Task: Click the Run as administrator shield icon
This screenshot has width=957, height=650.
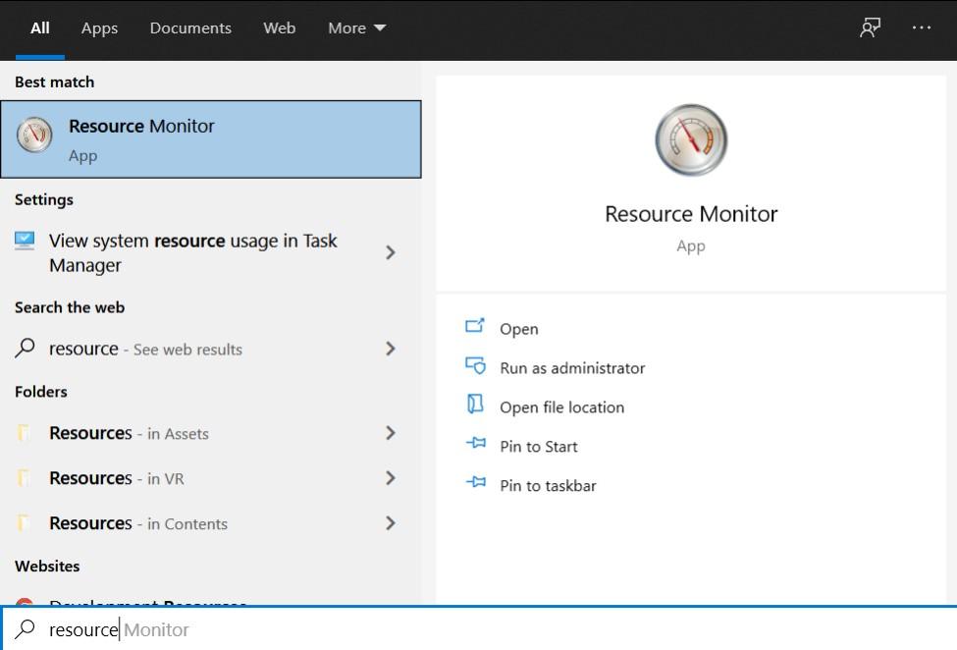Action: [x=475, y=365]
